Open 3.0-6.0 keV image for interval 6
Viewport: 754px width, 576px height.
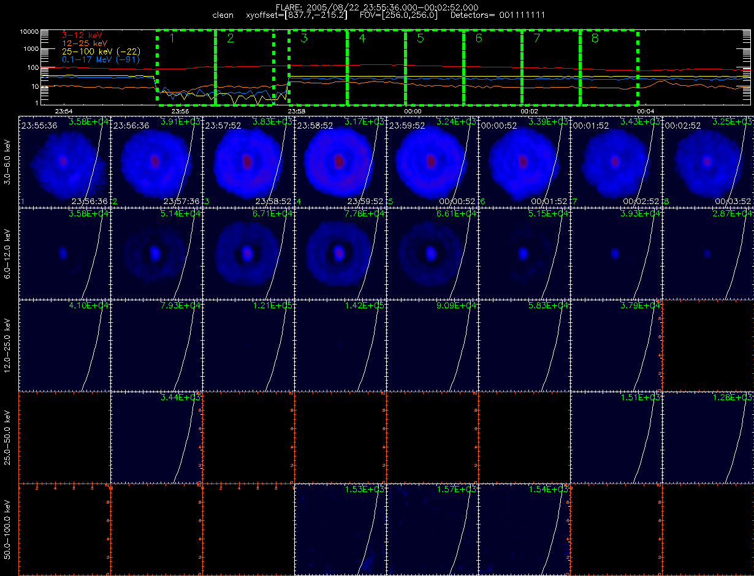click(x=524, y=161)
